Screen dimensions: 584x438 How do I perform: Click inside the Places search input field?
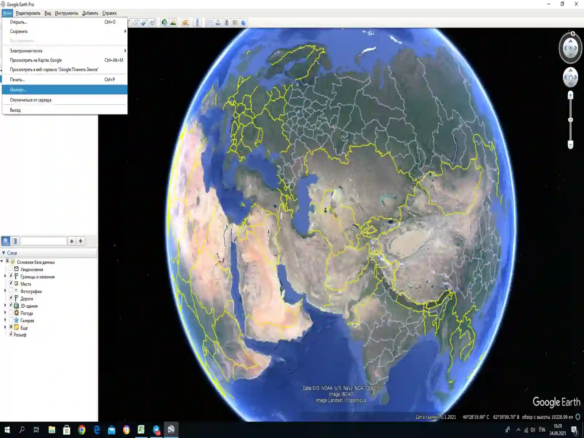point(44,241)
